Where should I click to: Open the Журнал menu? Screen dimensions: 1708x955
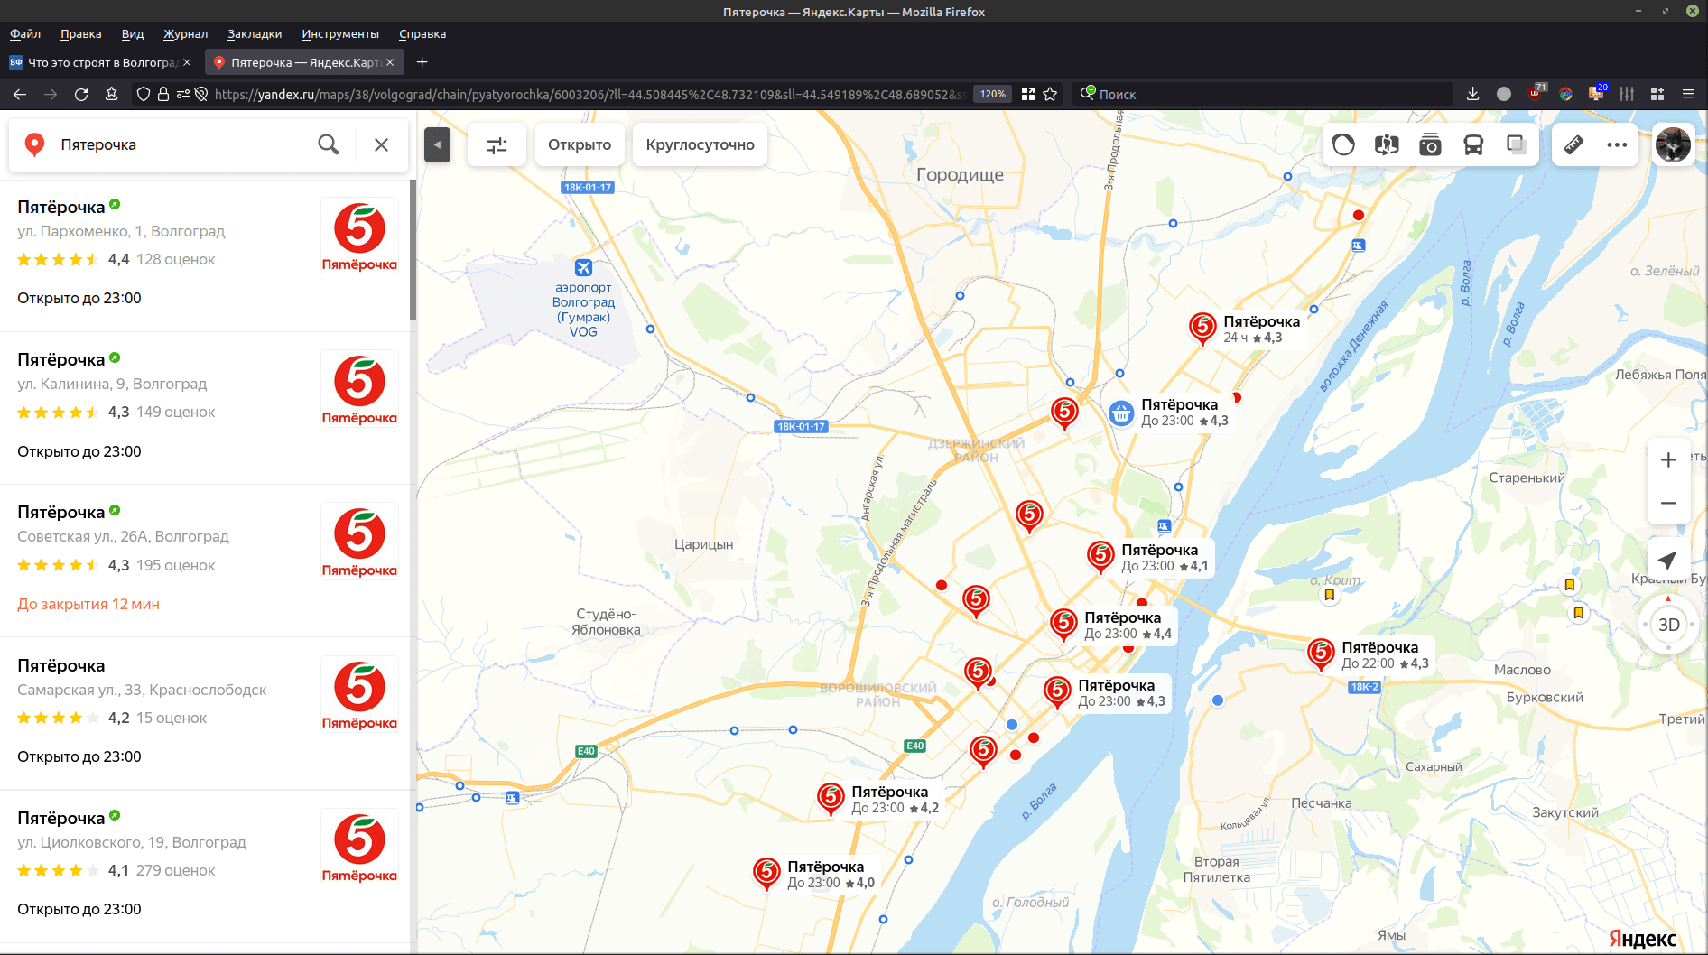click(185, 33)
